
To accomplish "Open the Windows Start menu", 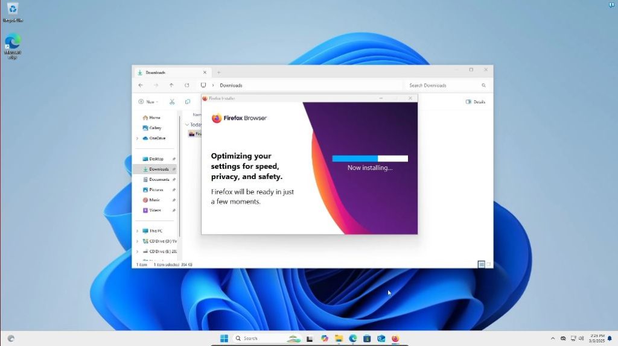I will click(x=225, y=338).
